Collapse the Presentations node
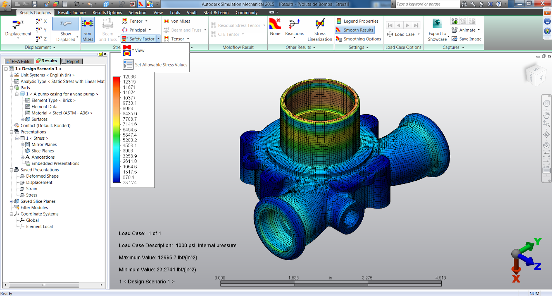 [x=11, y=132]
